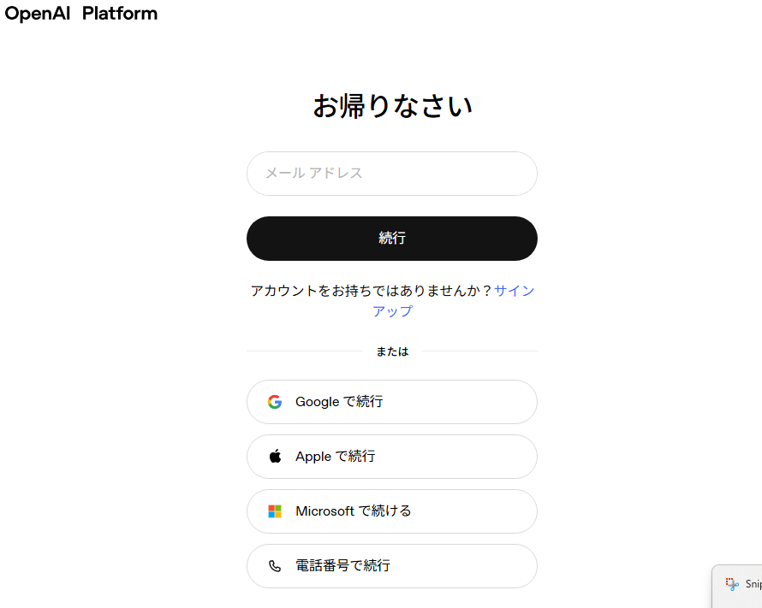
Task: Click the Platform text in the header
Action: tap(120, 14)
